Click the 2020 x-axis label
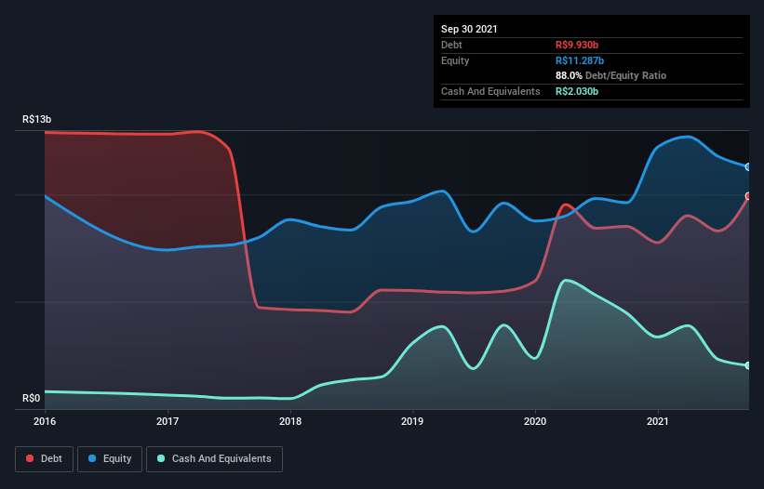Viewport: 764px width, 489px height. click(x=535, y=421)
